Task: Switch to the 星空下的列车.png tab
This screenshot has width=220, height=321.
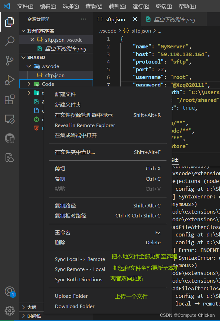Action: pos(174,19)
